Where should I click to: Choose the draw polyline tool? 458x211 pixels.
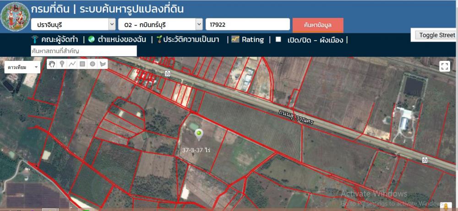pyautogui.click(x=72, y=64)
